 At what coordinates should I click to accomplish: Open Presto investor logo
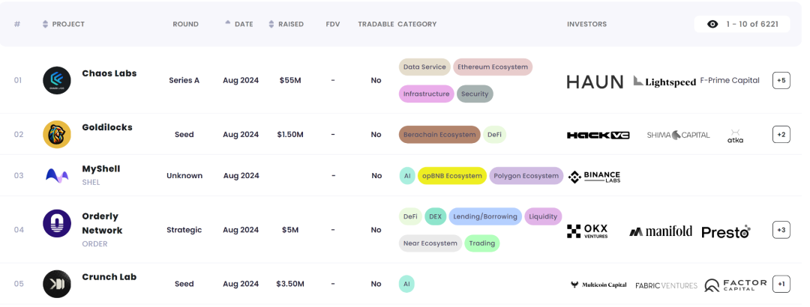[726, 231]
